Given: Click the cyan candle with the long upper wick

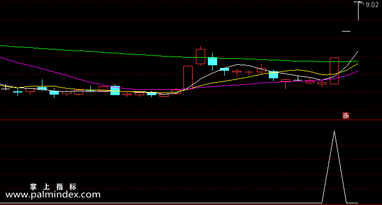Looking at the screenshot, I should [42, 86].
